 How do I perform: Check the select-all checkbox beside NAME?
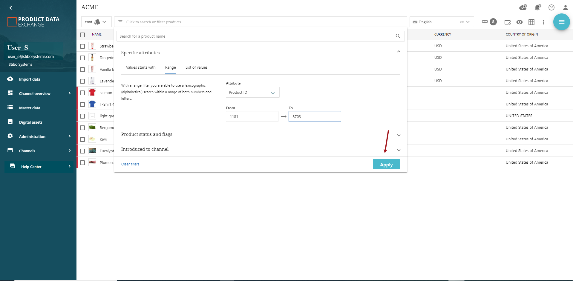tap(82, 35)
